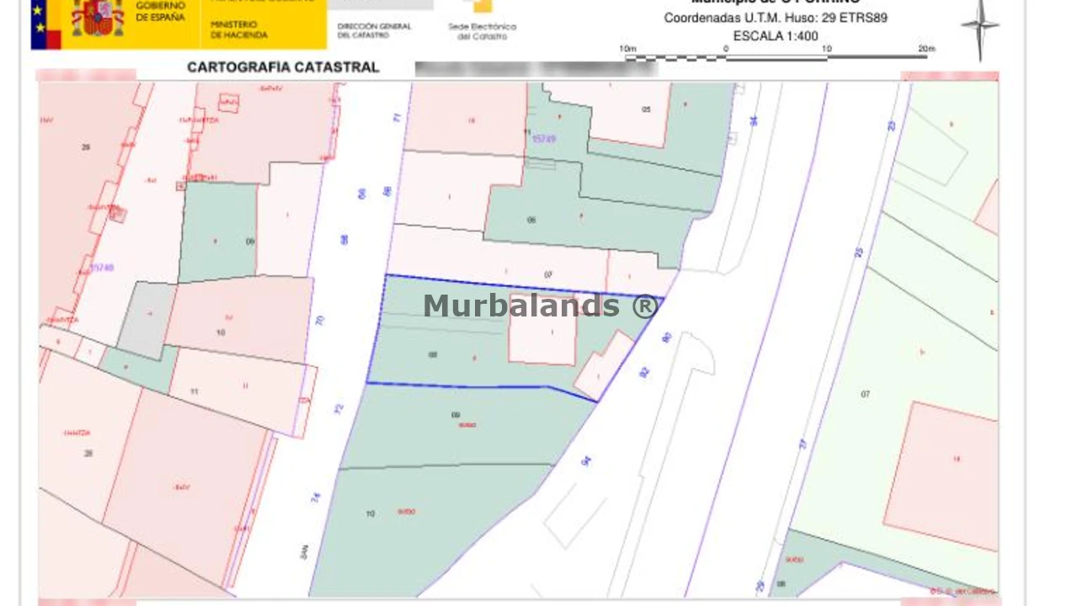The height and width of the screenshot is (606, 1078).
Task: Click street number 72 on left road
Action: (339, 410)
